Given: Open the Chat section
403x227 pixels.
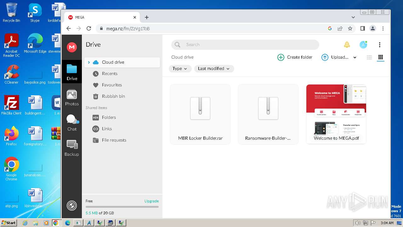Looking at the screenshot, I should pos(72,123).
